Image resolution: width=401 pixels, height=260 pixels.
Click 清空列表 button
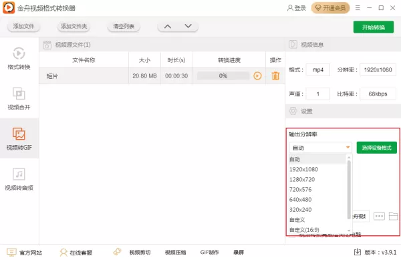pos(124,26)
